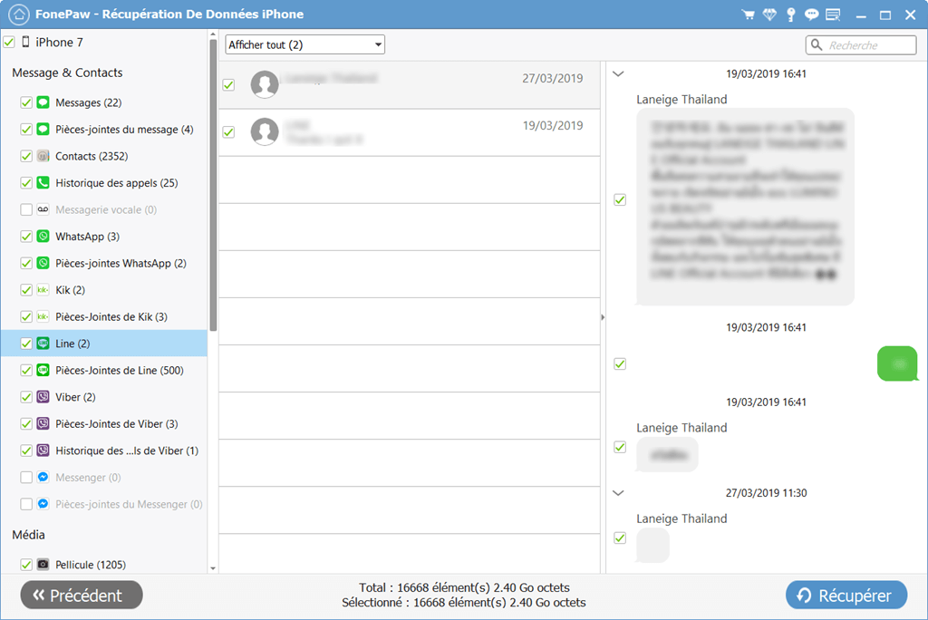The width and height of the screenshot is (928, 620).
Task: Click the green phone icon for call history
Action: pos(43,182)
